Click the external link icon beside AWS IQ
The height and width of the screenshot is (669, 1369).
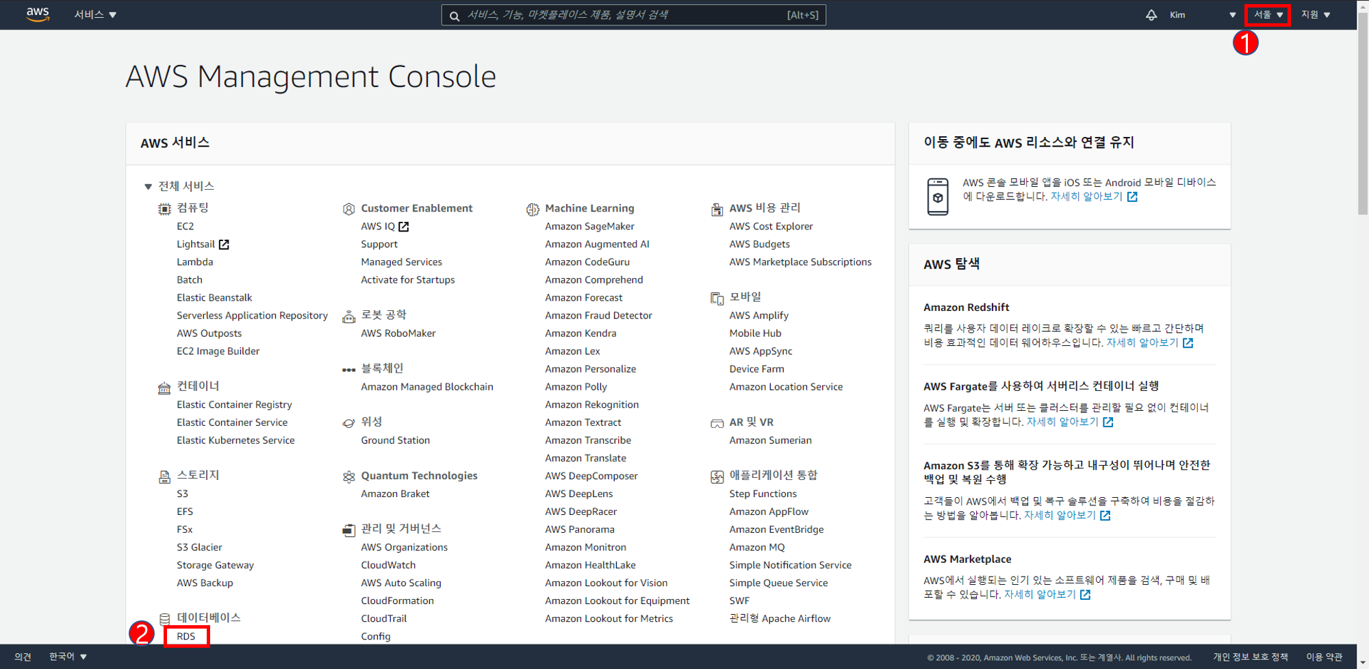404,227
